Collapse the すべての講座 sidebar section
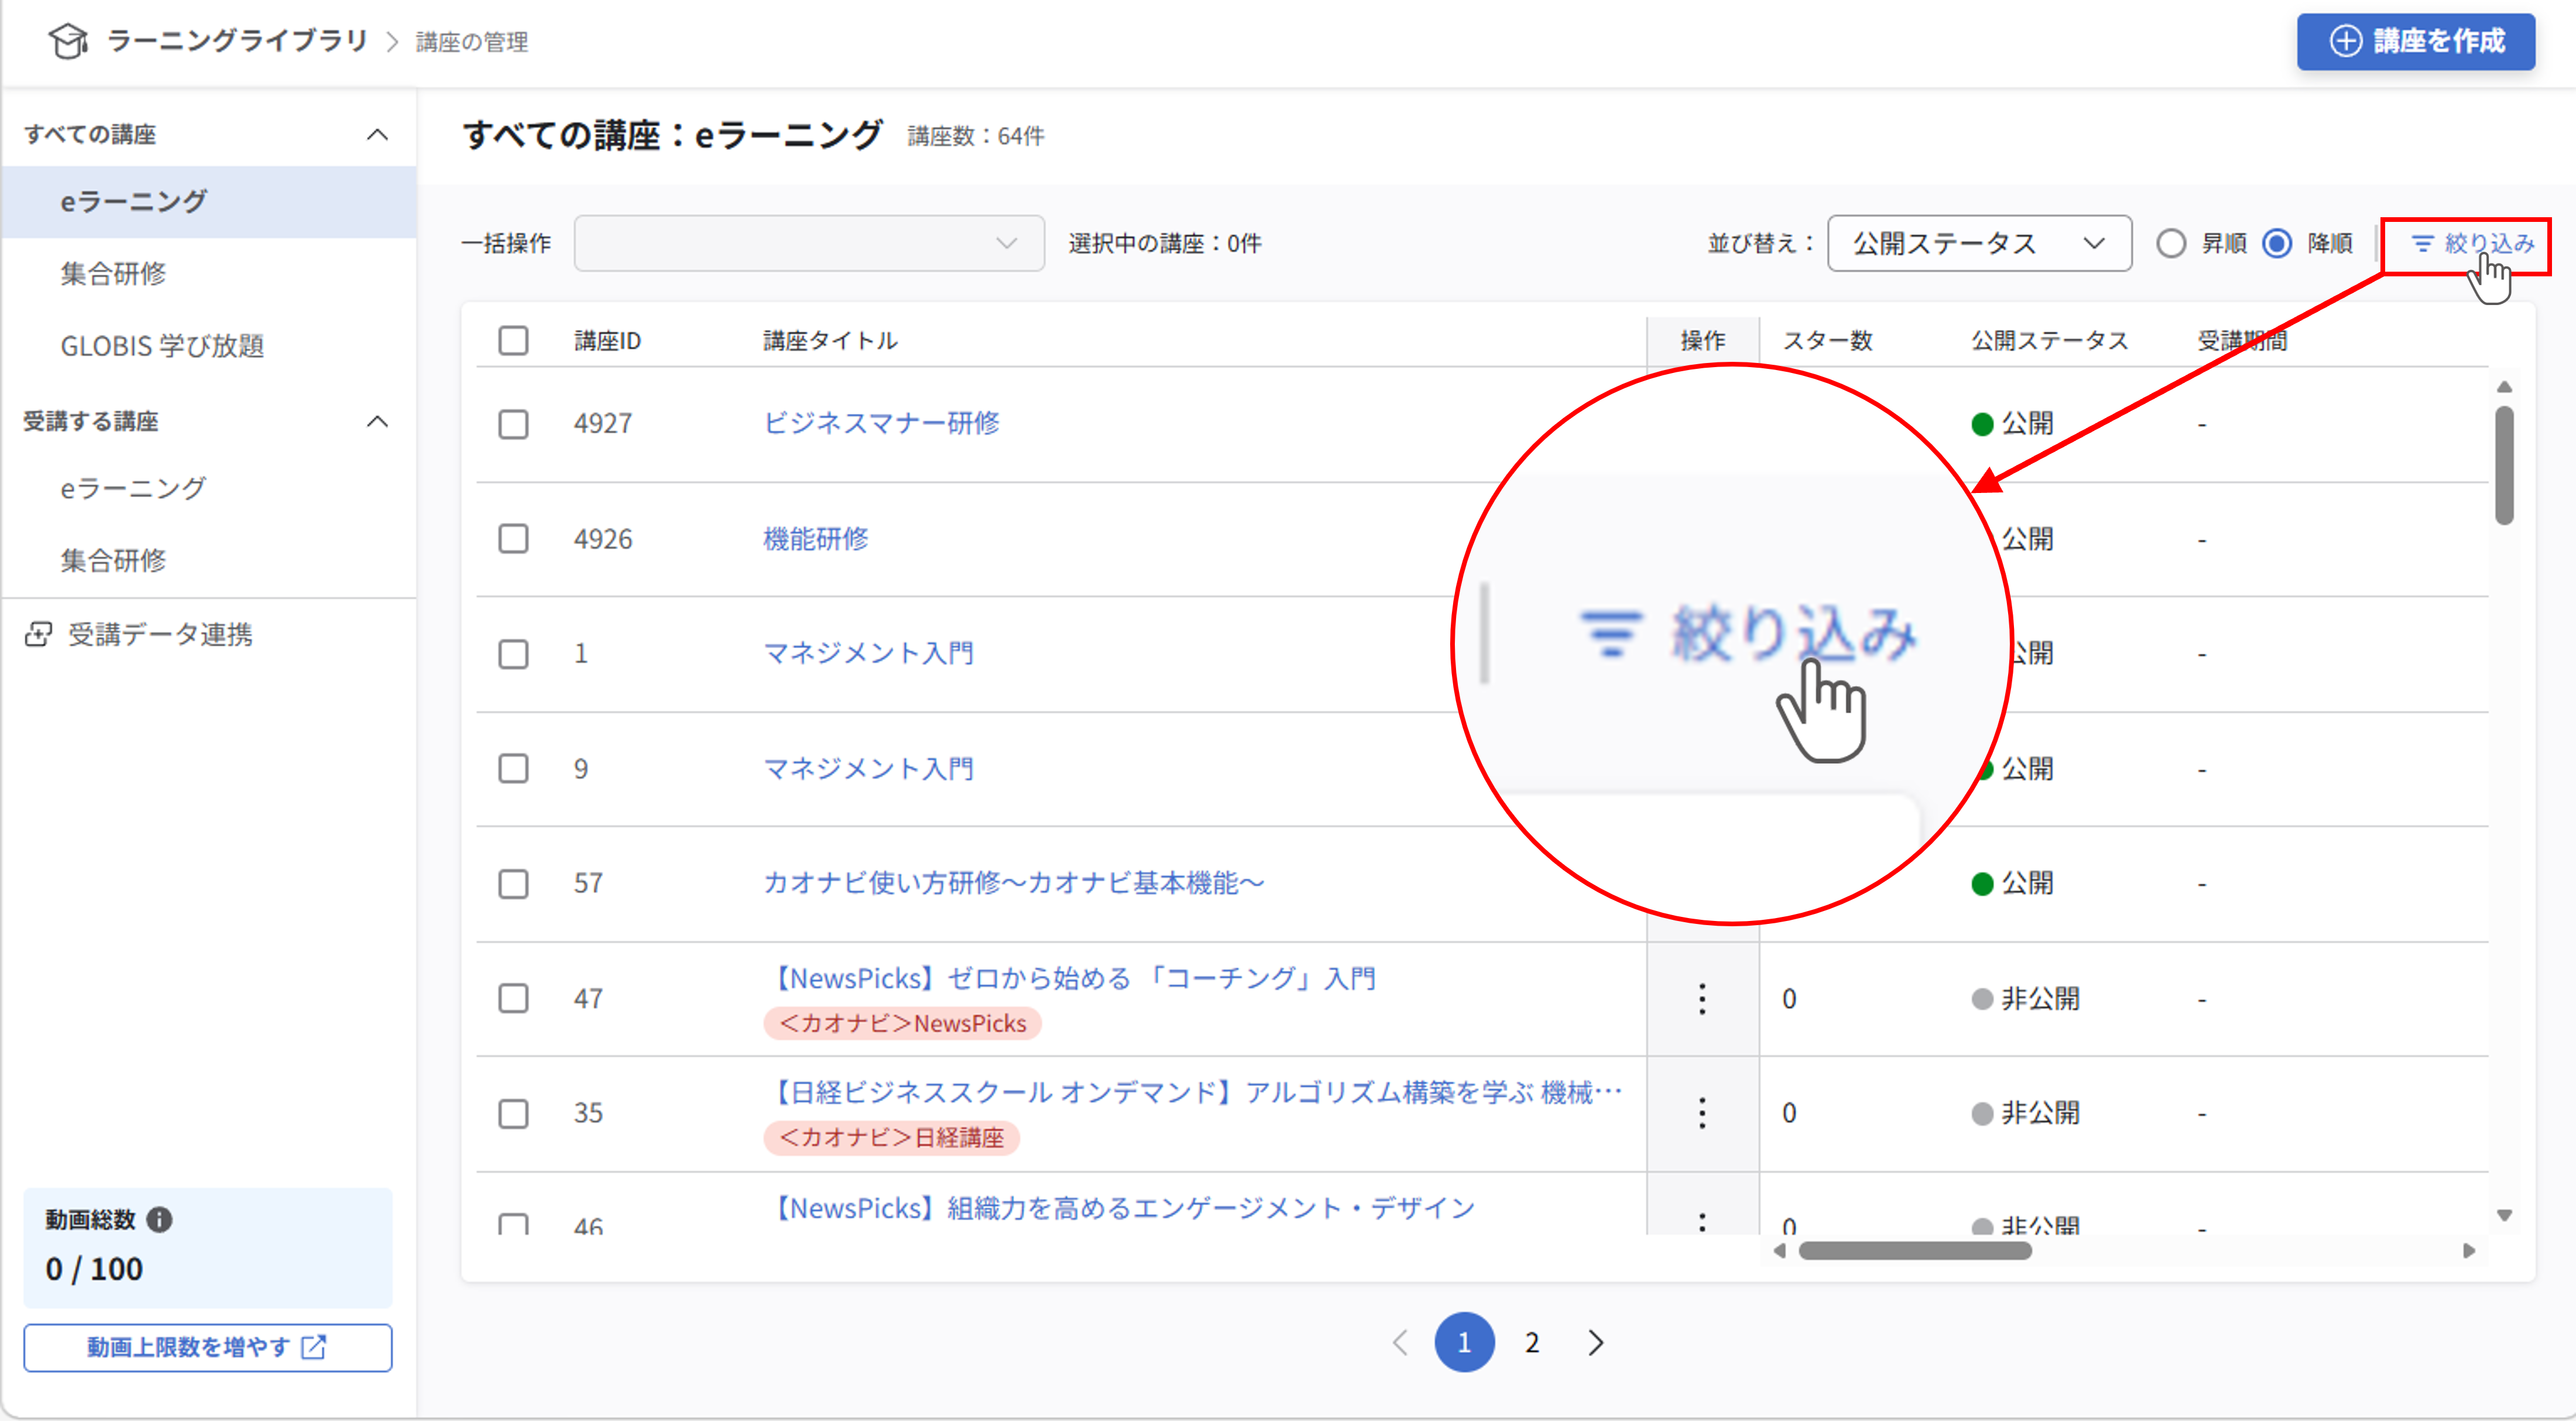Image resolution: width=2576 pixels, height=1421 pixels. (x=377, y=134)
